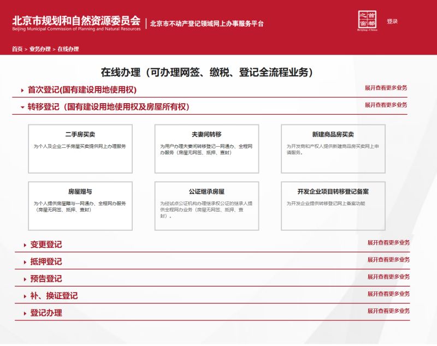
Task: Expand the 登记办理 section arrow
Action: tap(25, 313)
